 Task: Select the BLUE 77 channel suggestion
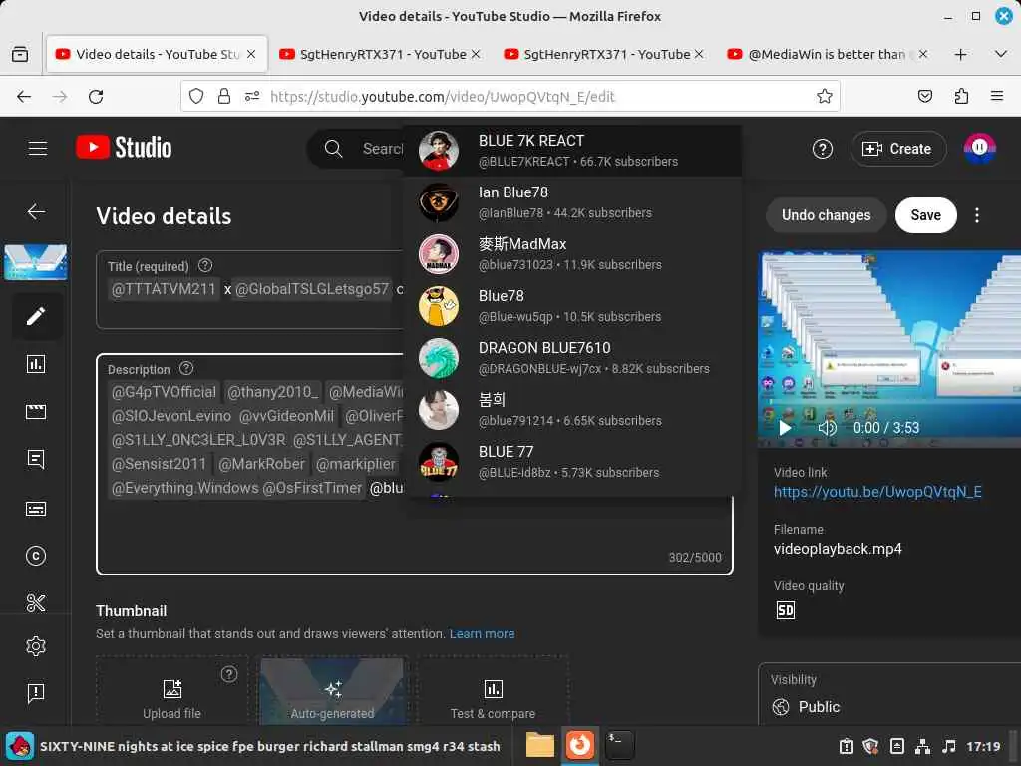(x=571, y=462)
